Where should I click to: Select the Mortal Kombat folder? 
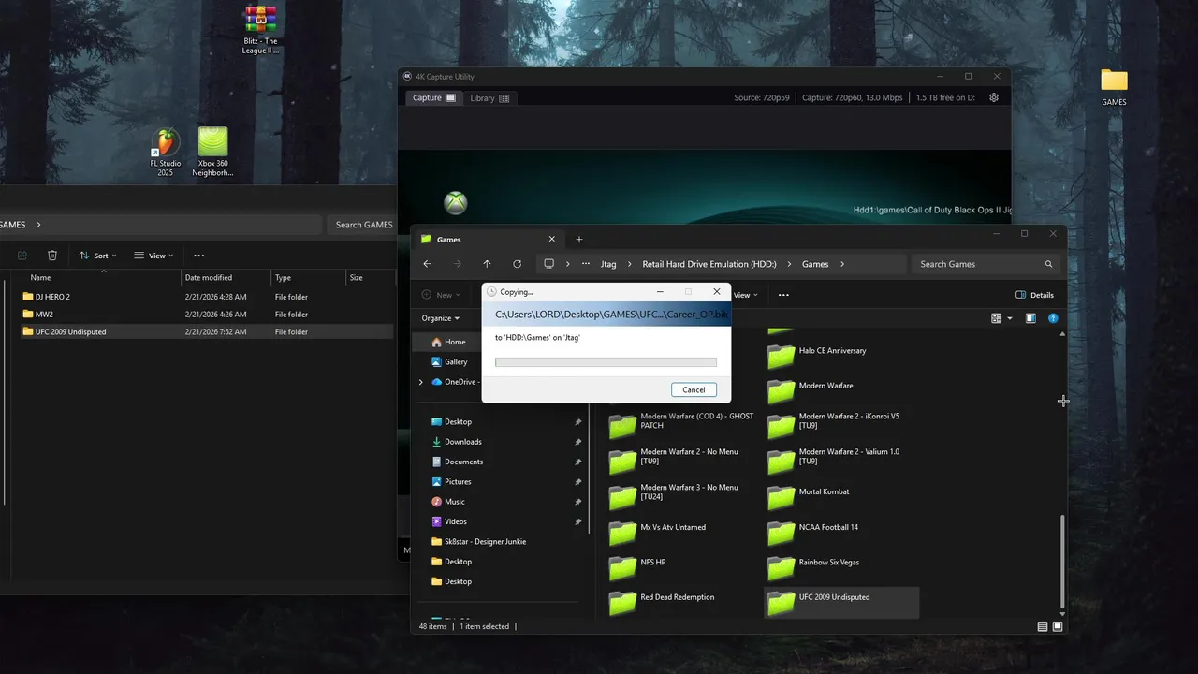click(840, 496)
